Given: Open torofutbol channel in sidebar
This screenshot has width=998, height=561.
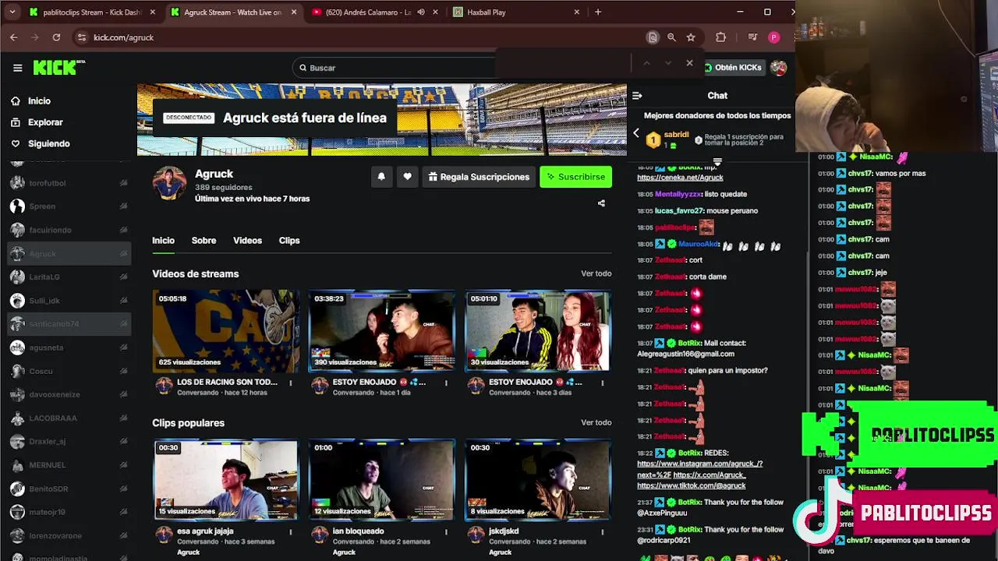Looking at the screenshot, I should (69, 183).
